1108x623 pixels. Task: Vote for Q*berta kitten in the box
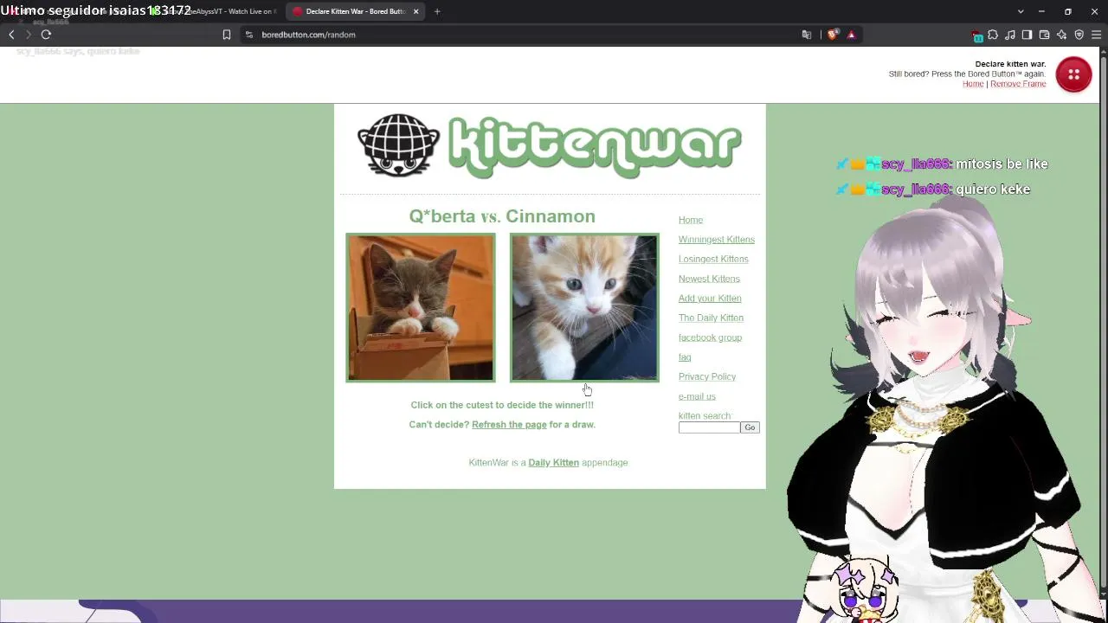[x=421, y=307]
